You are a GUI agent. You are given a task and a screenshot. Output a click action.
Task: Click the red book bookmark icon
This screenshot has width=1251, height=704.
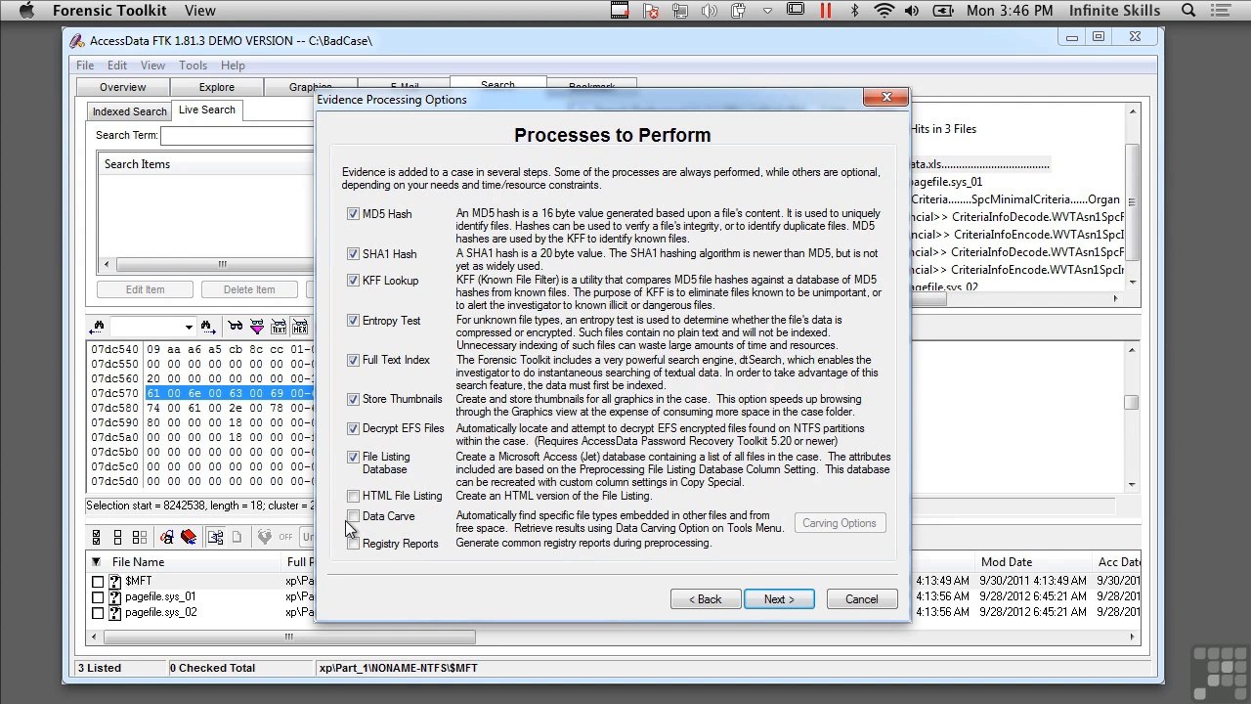point(189,537)
